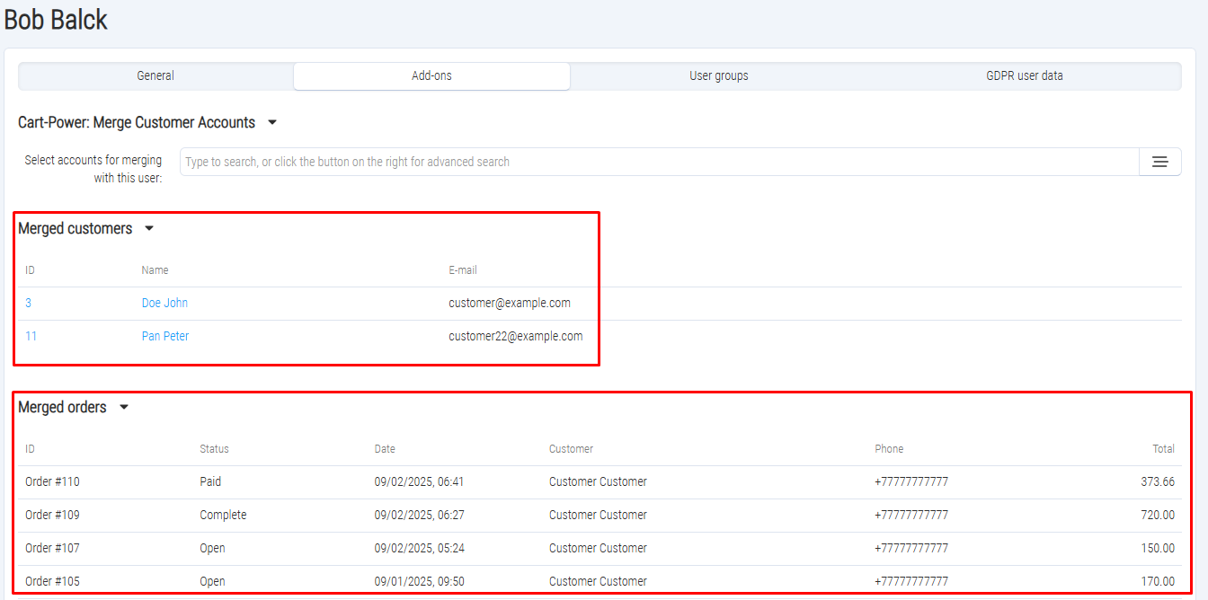This screenshot has height=600, width=1208.
Task: Select Order #107 row
Action: 52,548
